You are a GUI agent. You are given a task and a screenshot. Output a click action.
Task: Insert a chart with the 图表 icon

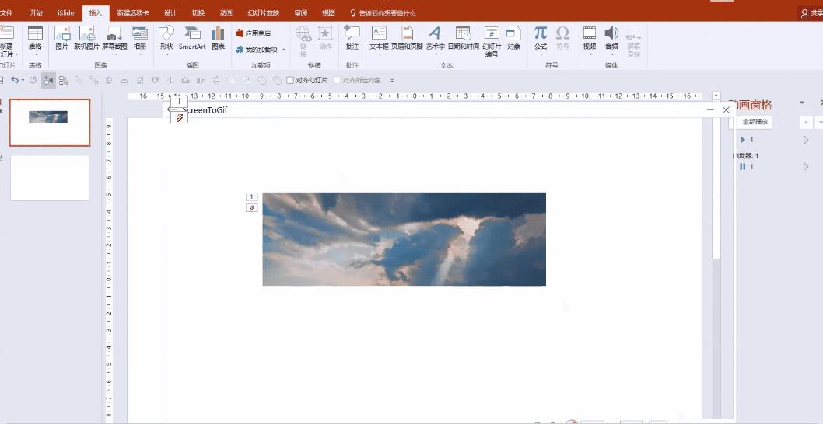pyautogui.click(x=219, y=36)
